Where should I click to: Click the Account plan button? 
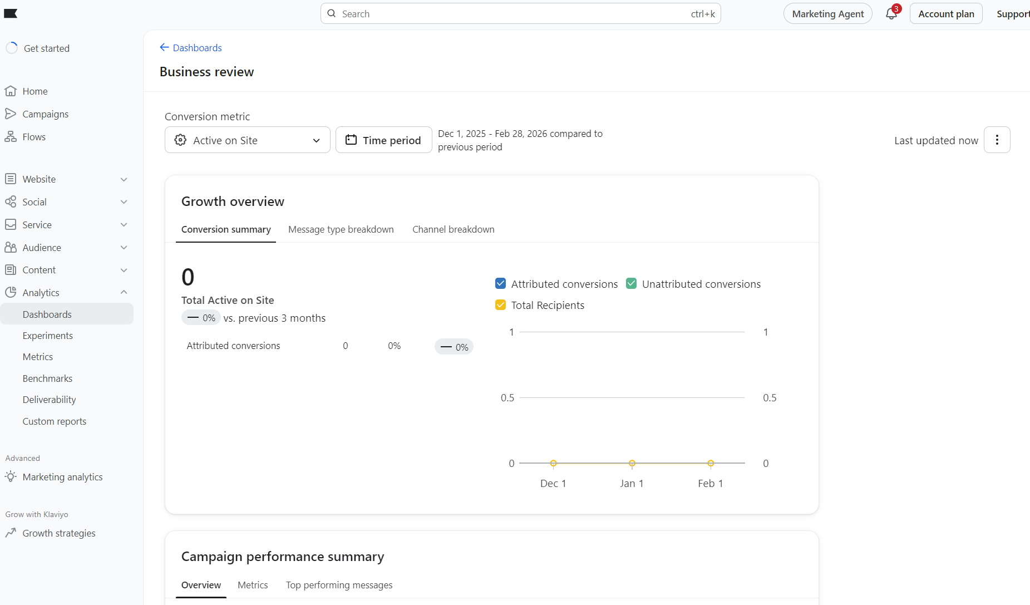(945, 13)
